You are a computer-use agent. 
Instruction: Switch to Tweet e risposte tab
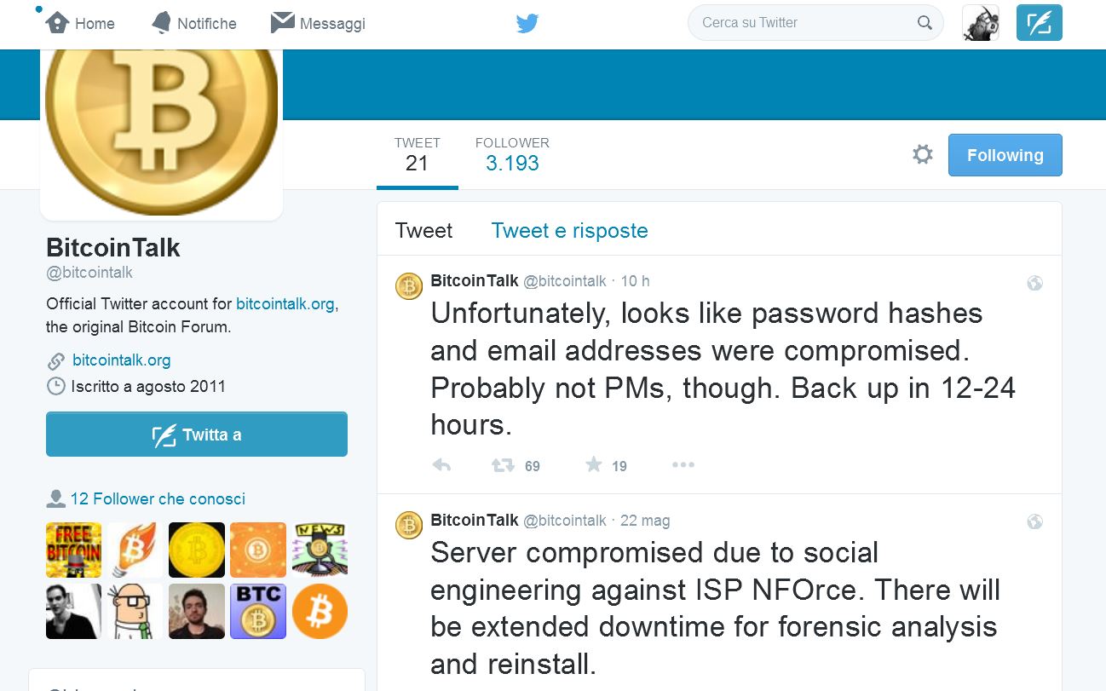[569, 231]
